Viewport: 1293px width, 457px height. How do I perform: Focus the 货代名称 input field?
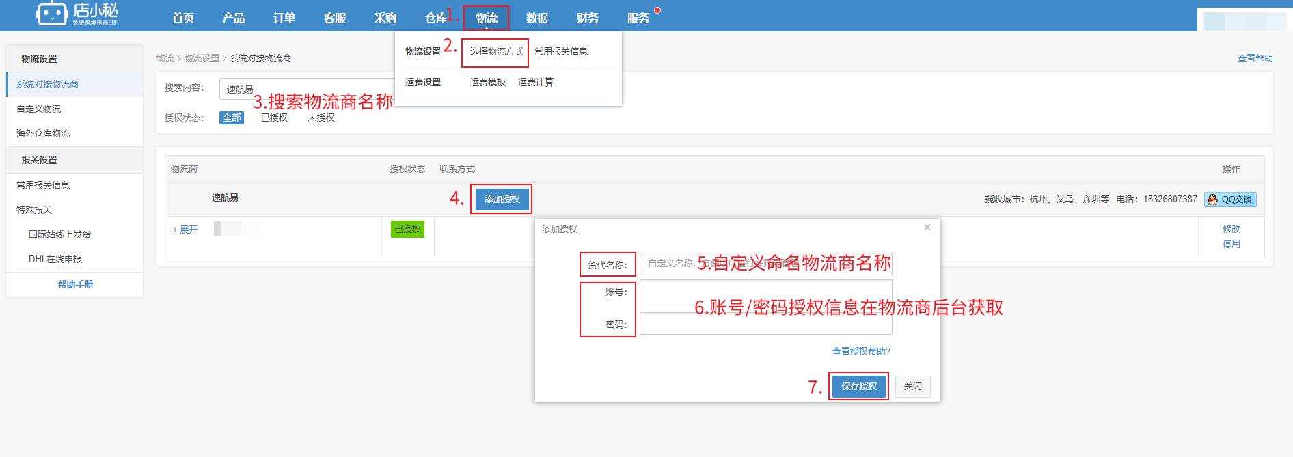[765, 264]
